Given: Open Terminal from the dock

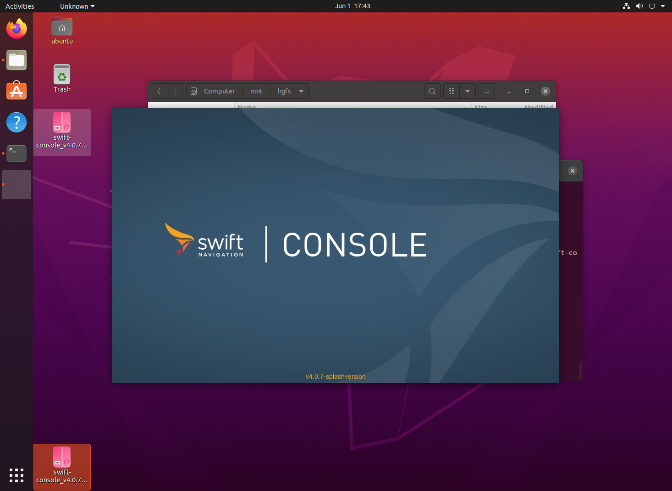Looking at the screenshot, I should (x=17, y=153).
